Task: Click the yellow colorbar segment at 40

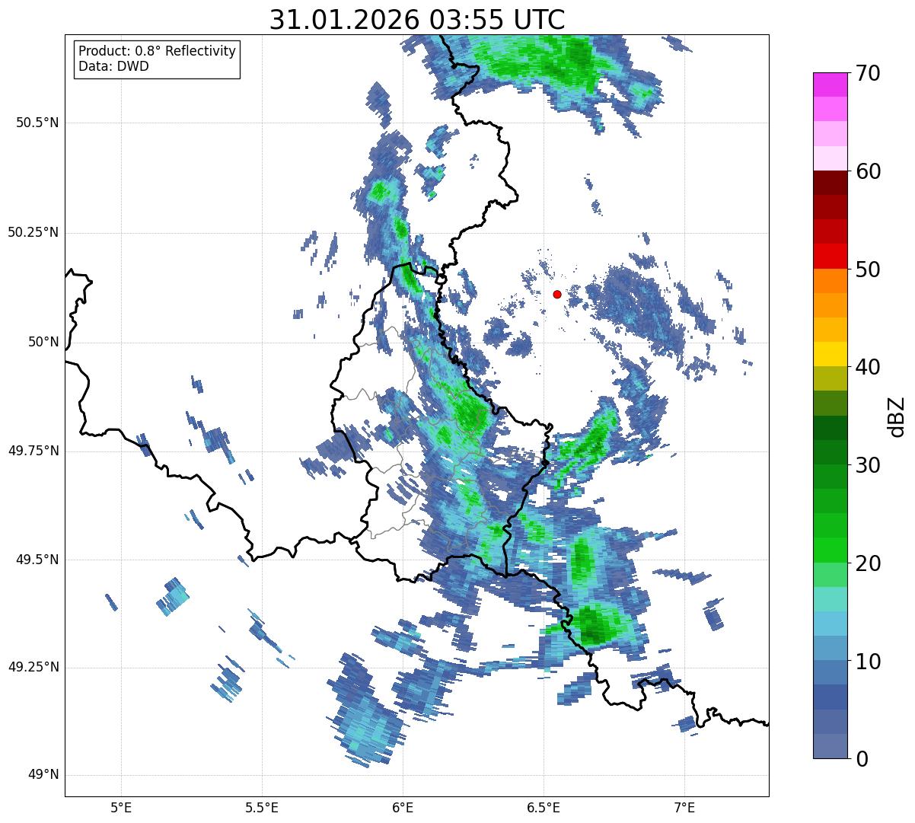Action: [830, 355]
